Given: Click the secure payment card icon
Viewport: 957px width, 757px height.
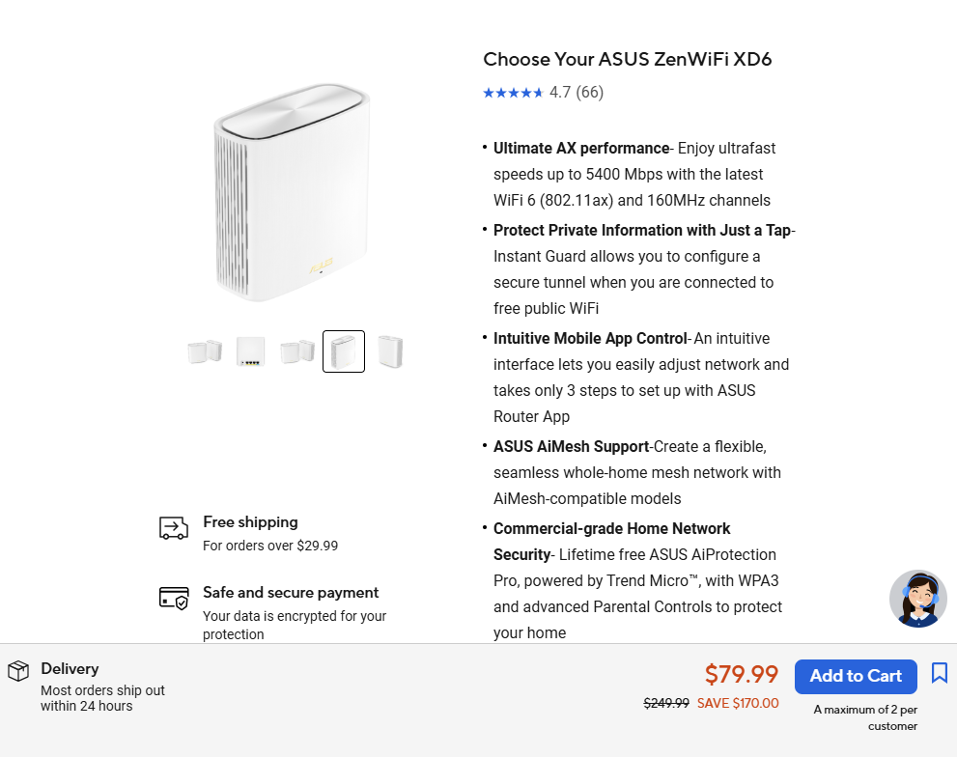Looking at the screenshot, I should pyautogui.click(x=174, y=599).
